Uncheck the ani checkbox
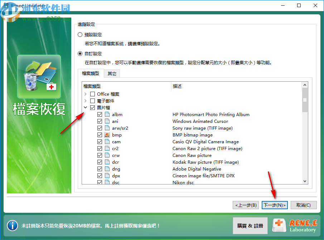Viewport: 324px width, 240px height. point(100,121)
